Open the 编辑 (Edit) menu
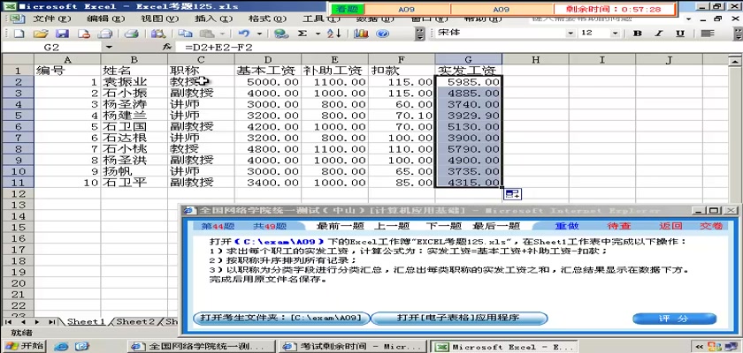Viewport: 743px width, 353px height. tap(105, 19)
